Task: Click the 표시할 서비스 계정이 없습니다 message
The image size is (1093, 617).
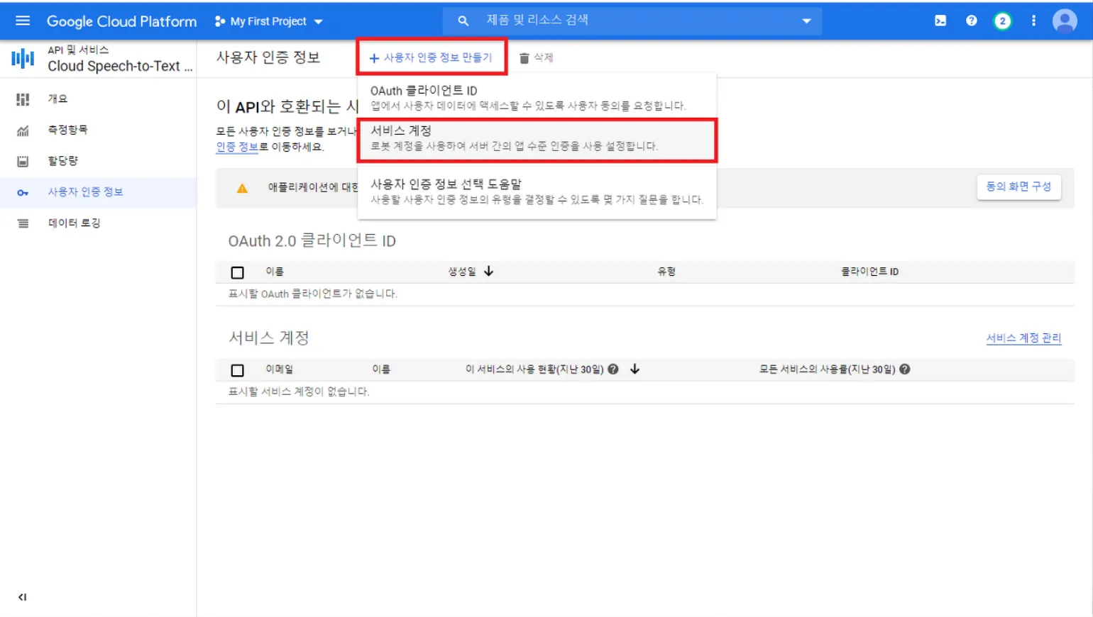Action: [299, 391]
